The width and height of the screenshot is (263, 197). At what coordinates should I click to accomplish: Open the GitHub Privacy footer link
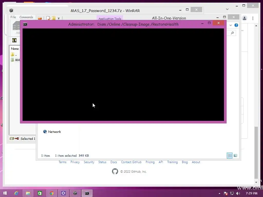75,162
